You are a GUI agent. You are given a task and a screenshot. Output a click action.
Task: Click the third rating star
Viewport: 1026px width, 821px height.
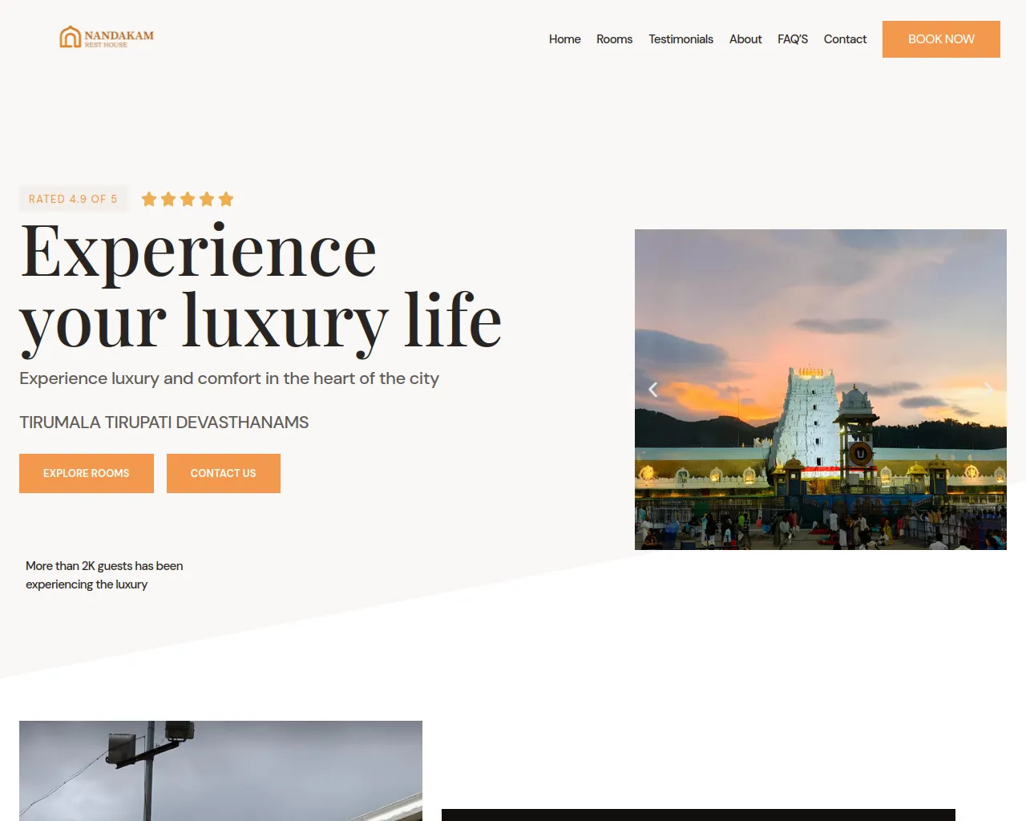[x=188, y=199]
